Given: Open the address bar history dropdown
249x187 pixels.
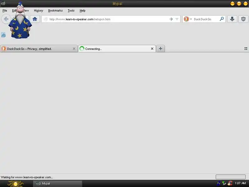Looking at the screenshot, I should coord(177,19).
